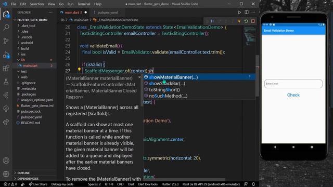Open Accounts icon in activity bar
The width and height of the screenshot is (333, 187).
[x=6, y=161]
